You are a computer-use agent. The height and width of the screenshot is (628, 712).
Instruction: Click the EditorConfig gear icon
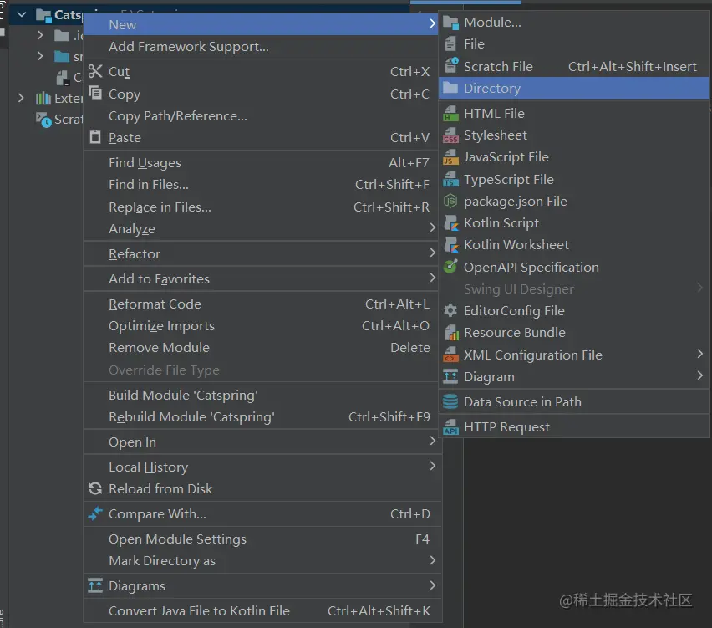point(450,310)
